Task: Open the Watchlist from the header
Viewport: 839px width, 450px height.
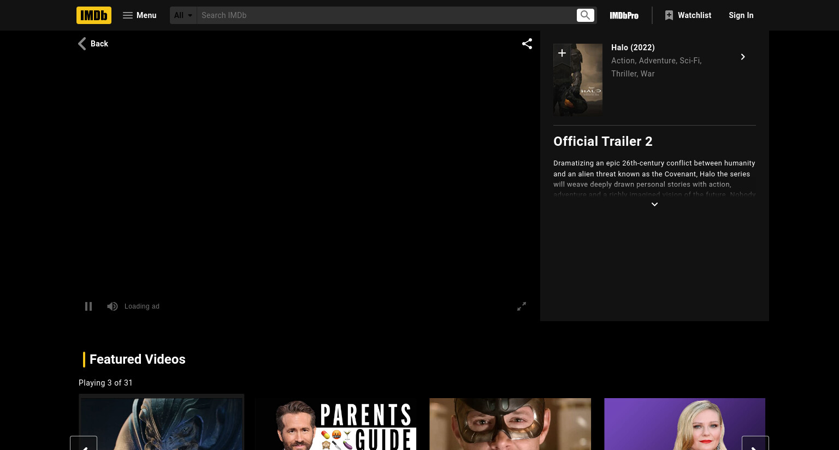Action: [688, 15]
